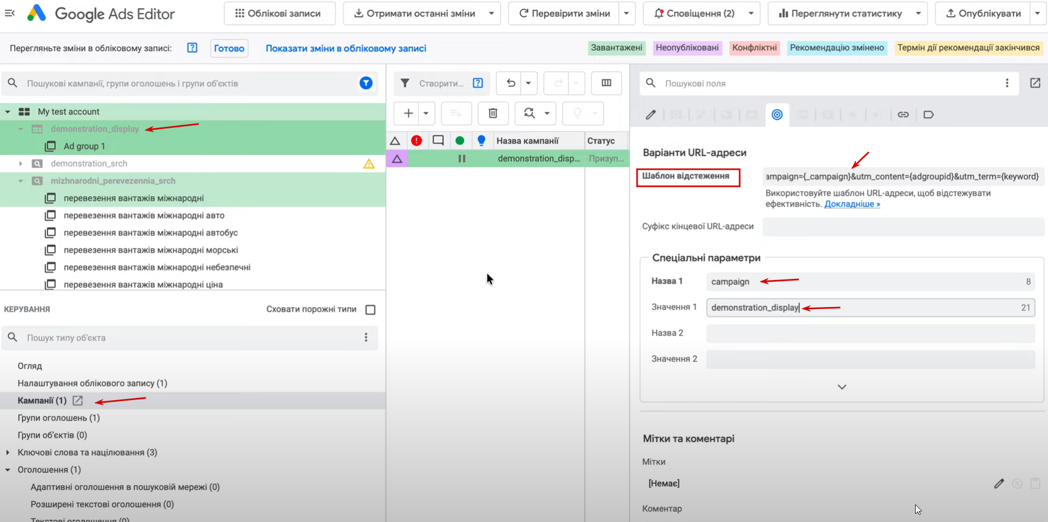Toggle the Сховати порожні типи checkbox
1048x522 pixels.
pos(371,310)
